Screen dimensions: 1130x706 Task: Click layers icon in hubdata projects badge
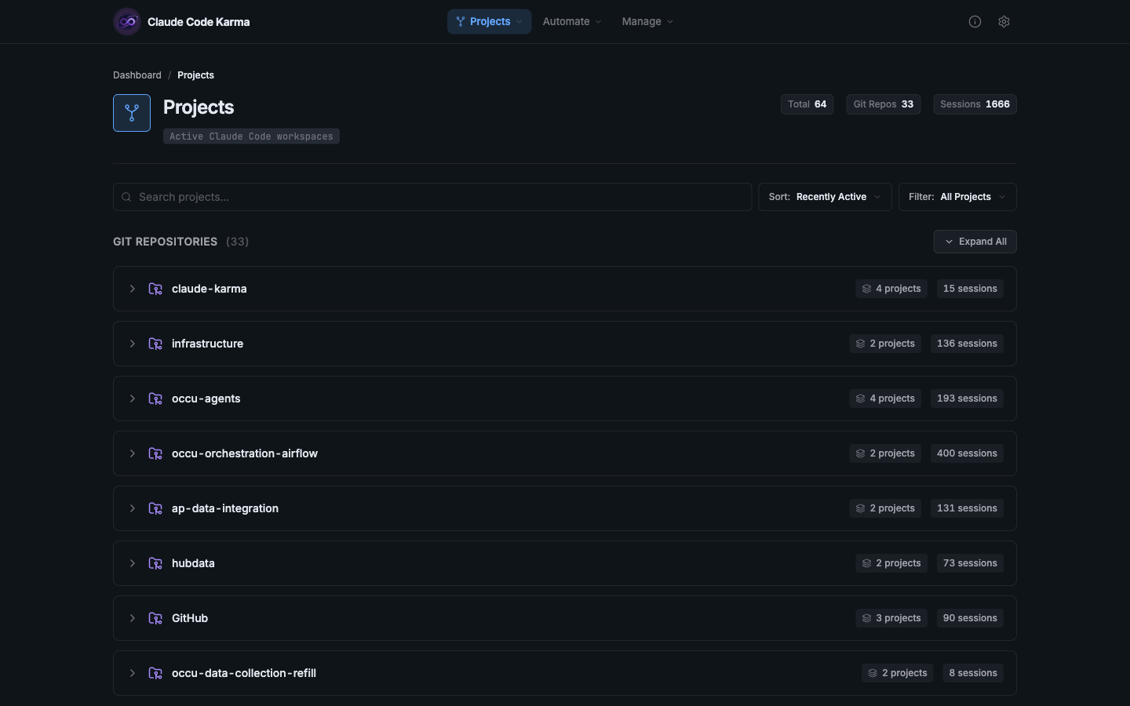[x=866, y=563]
